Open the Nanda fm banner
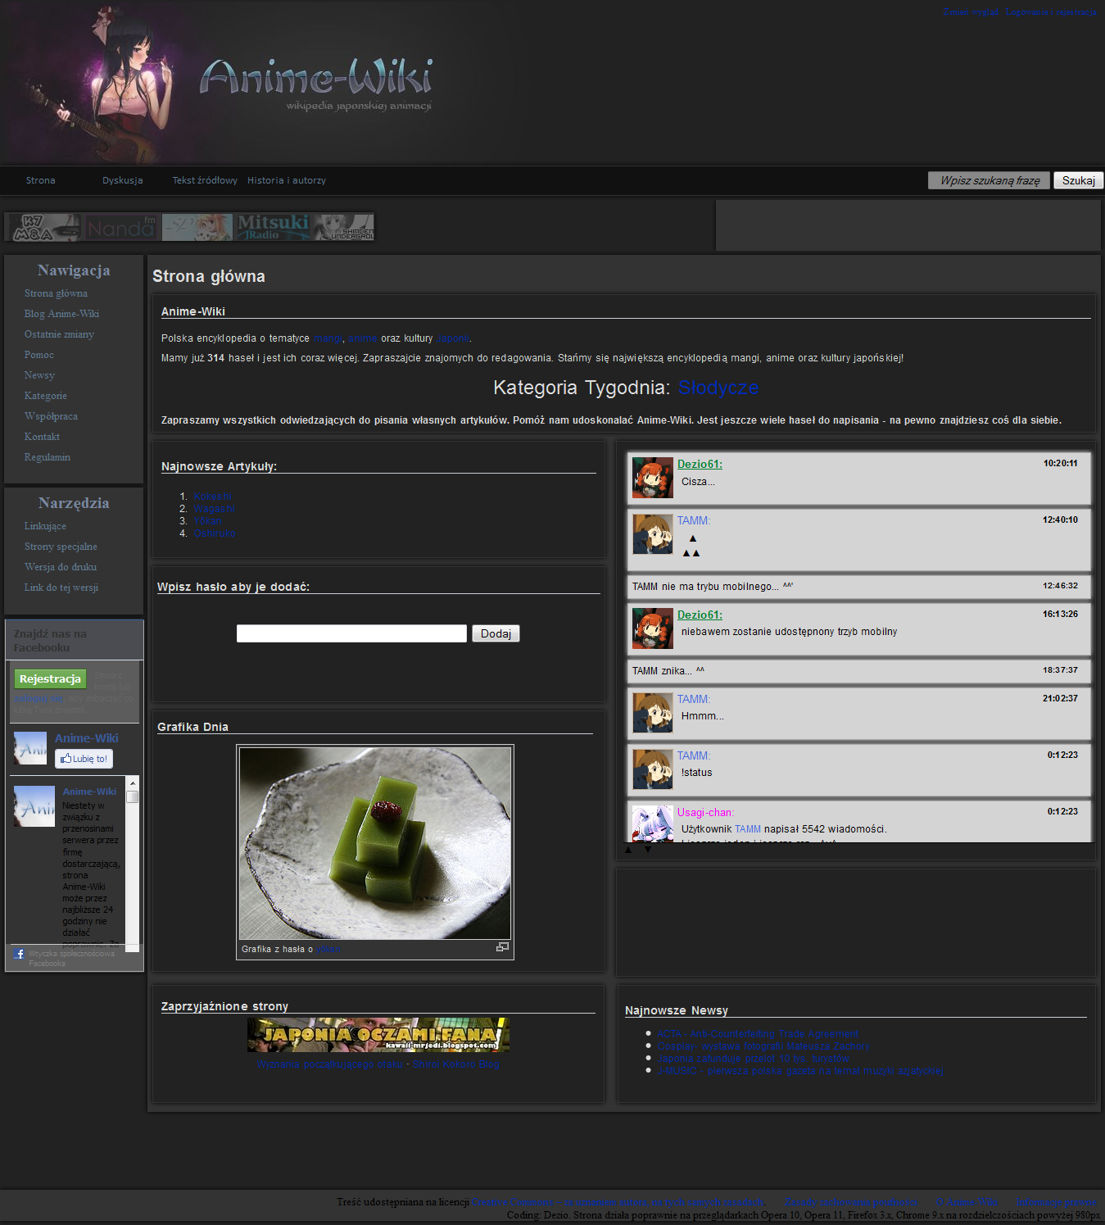1105x1225 pixels. 121,227
